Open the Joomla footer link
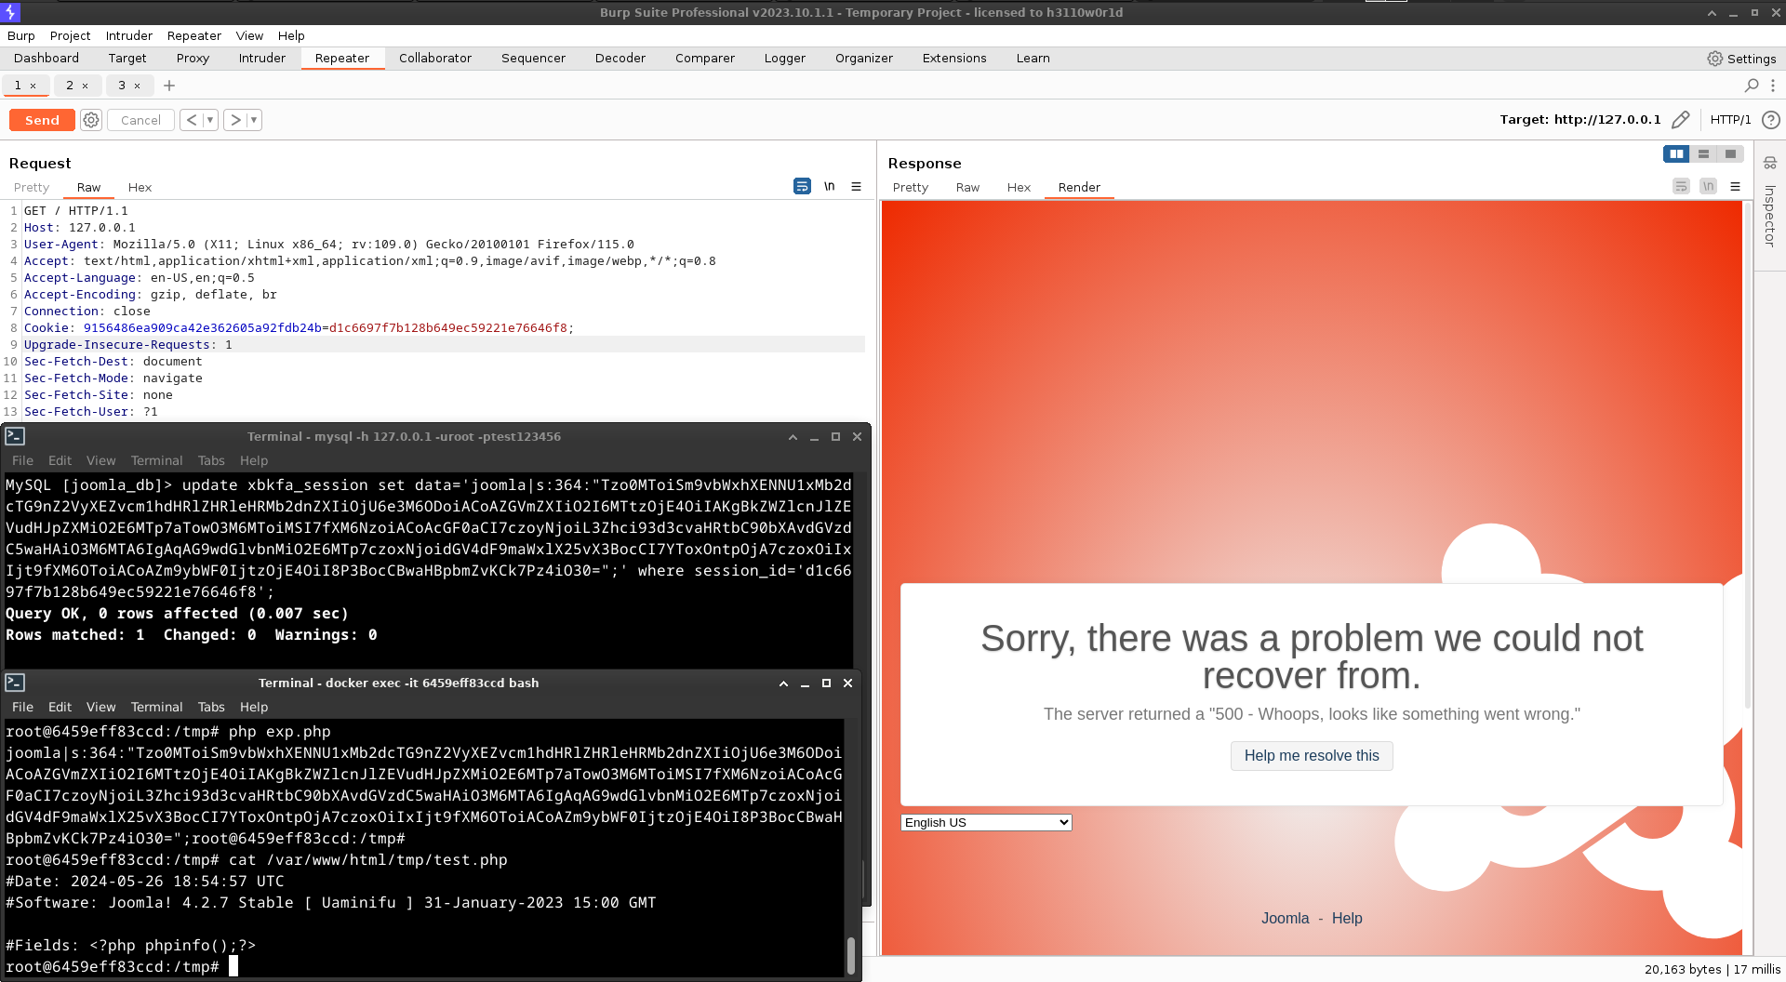The height and width of the screenshot is (982, 1786). pyautogui.click(x=1285, y=918)
